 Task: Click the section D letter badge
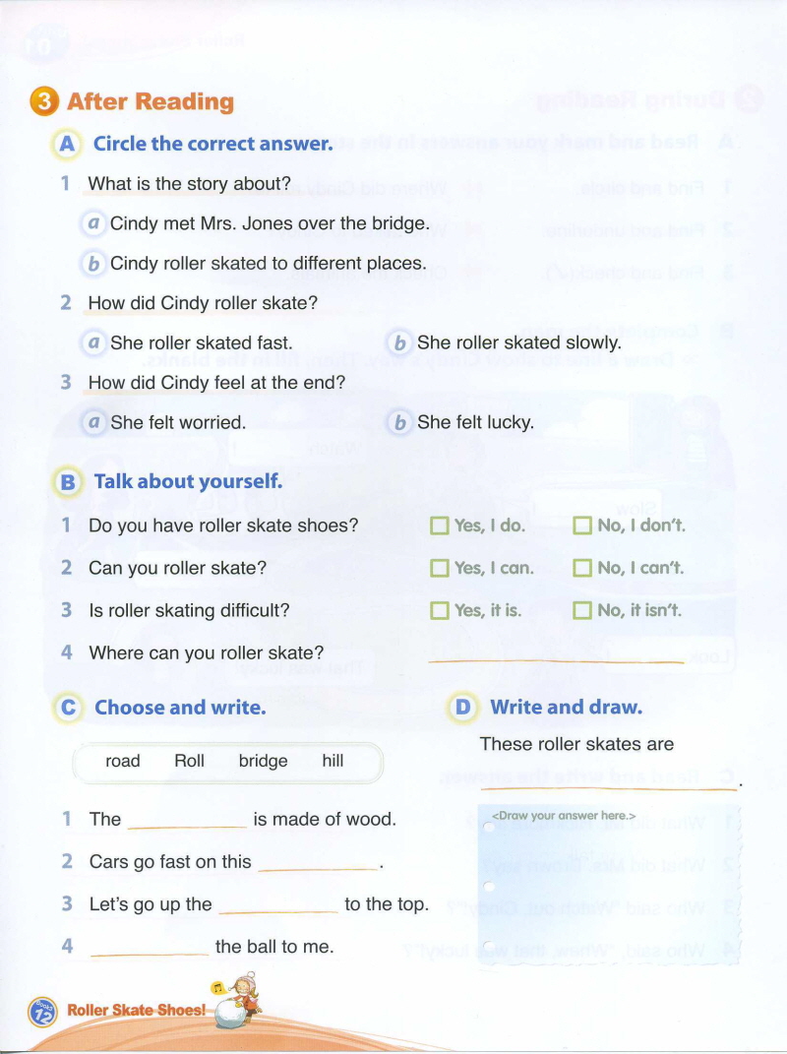463,708
